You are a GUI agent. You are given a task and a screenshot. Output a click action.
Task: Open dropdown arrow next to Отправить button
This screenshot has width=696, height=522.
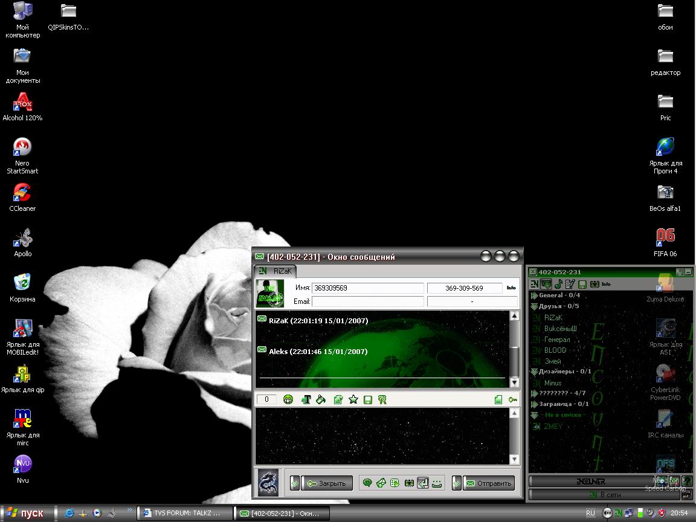point(457,483)
